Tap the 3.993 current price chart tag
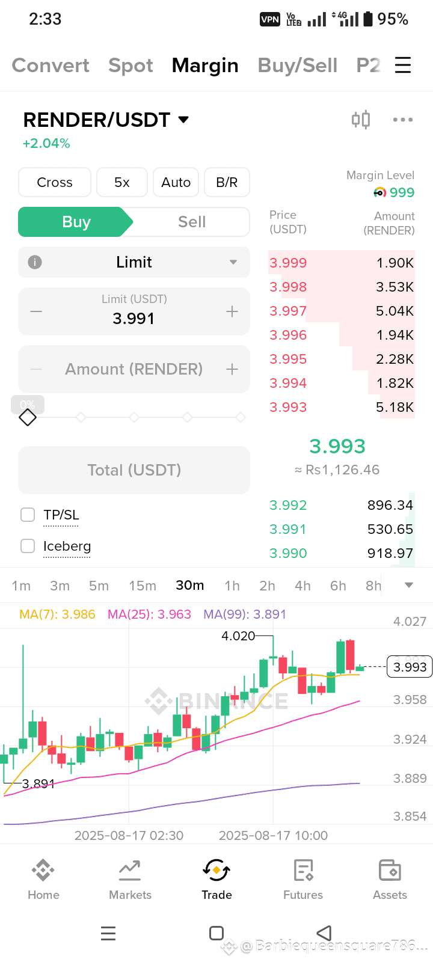The width and height of the screenshot is (433, 962). (410, 667)
